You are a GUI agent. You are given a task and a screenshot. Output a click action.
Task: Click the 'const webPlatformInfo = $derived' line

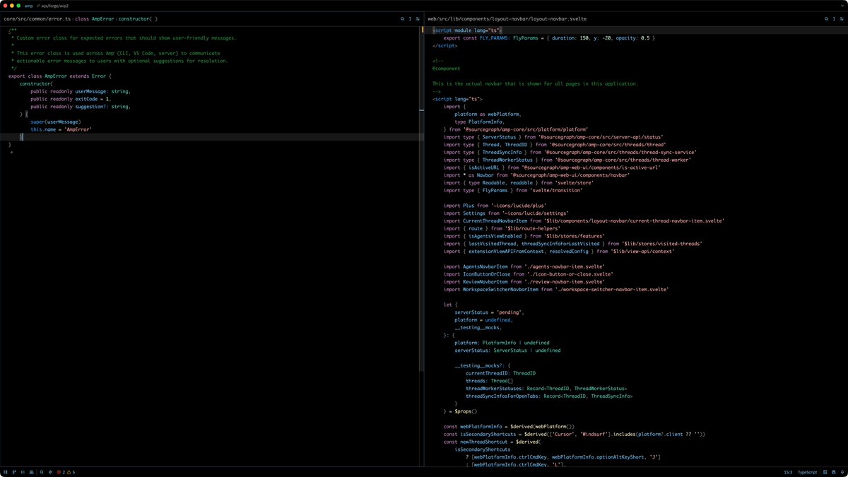(510, 427)
